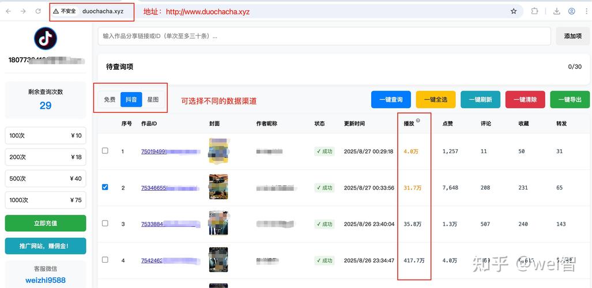Click the green 一键导出 button
The height and width of the screenshot is (288, 592).
[x=570, y=100]
